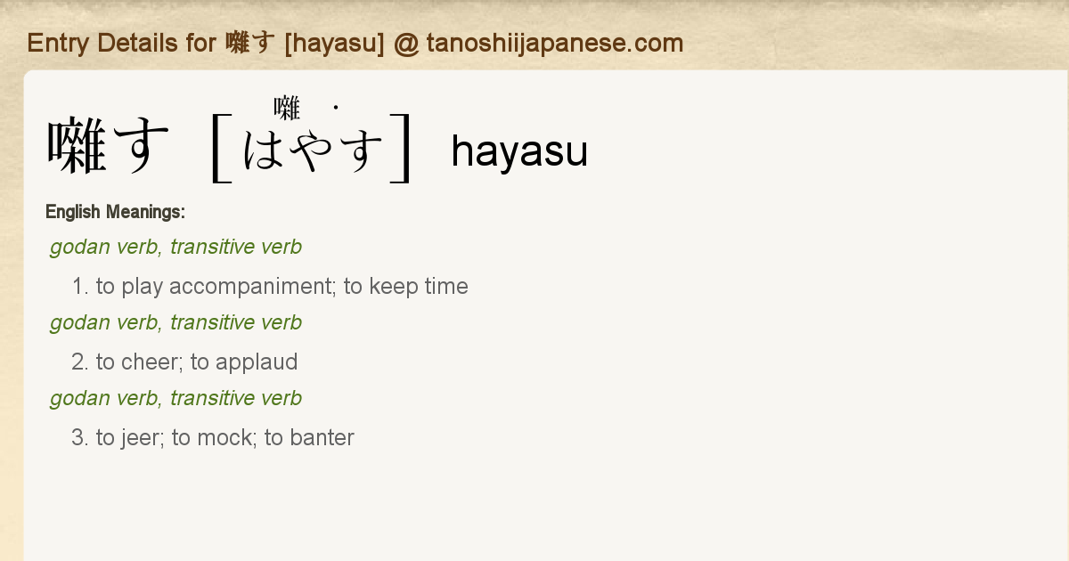Click the godan verb label above meaning 2
Image resolution: width=1069 pixels, height=561 pixels.
175,322
